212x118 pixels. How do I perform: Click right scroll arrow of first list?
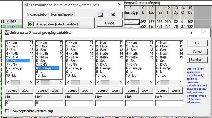31,83
